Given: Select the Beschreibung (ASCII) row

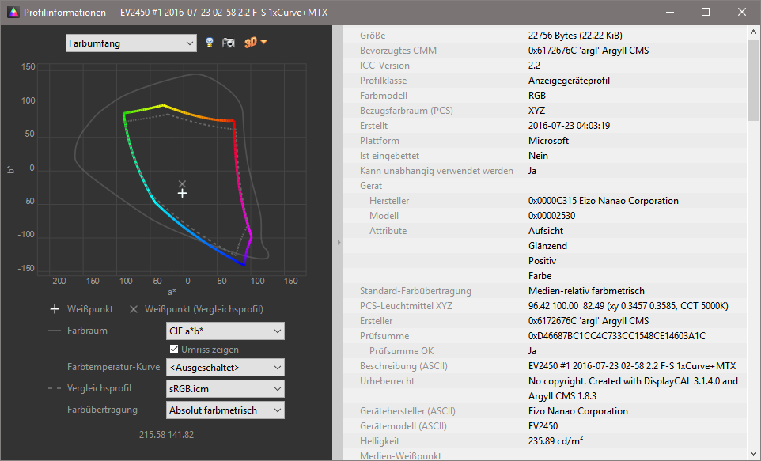Looking at the screenshot, I should pyautogui.click(x=546, y=365).
